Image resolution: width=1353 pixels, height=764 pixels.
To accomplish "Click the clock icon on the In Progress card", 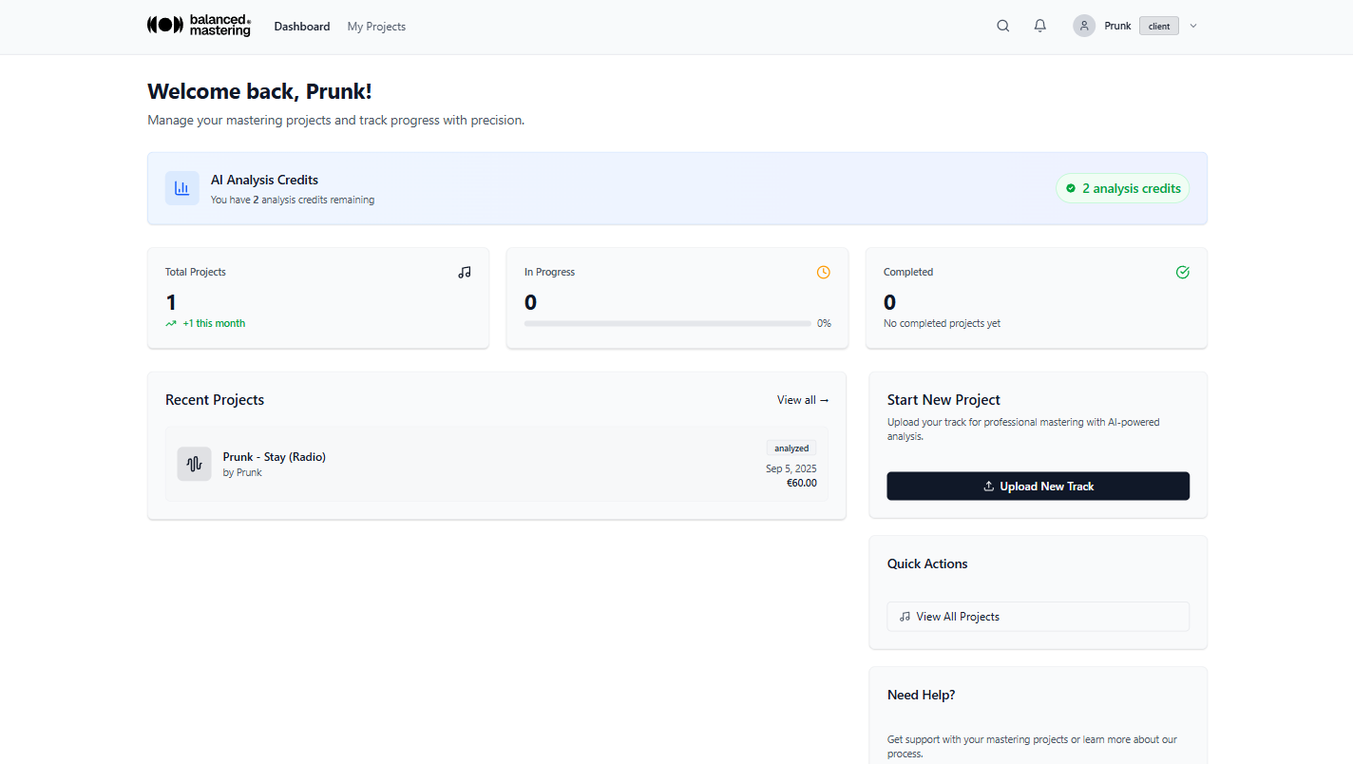I will tap(823, 272).
